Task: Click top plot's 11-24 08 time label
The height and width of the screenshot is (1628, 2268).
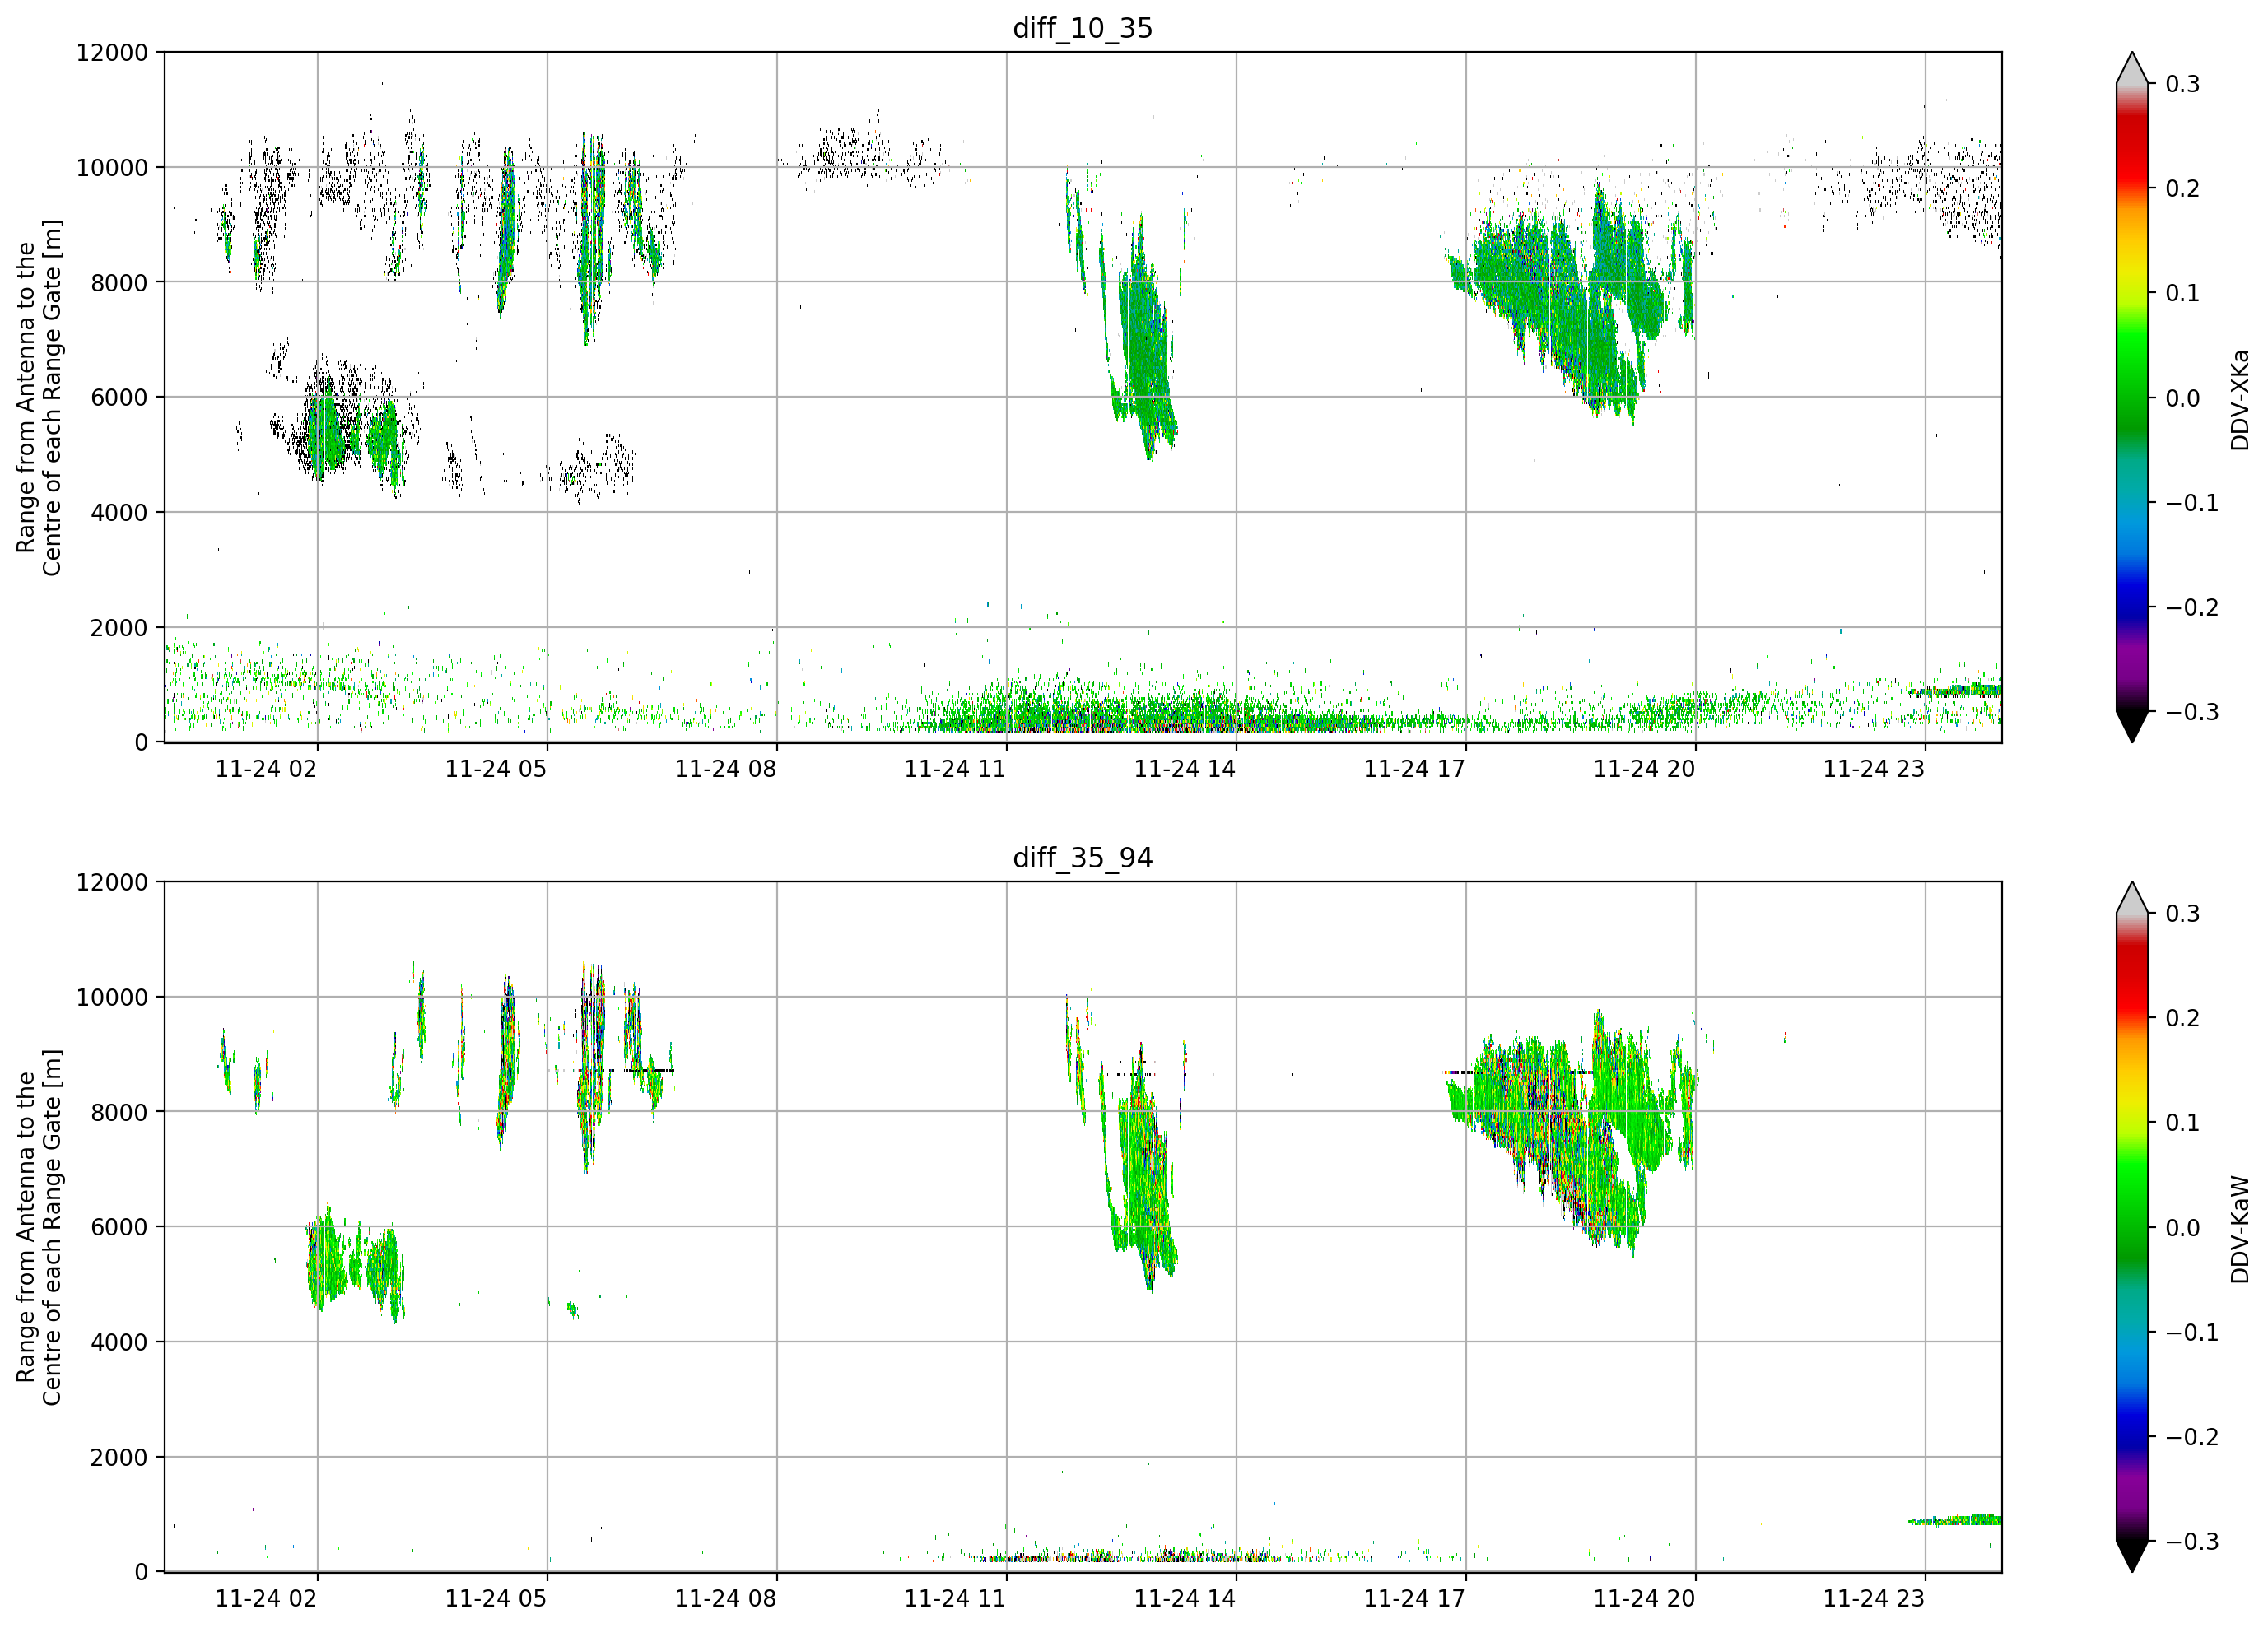Action: click(725, 769)
